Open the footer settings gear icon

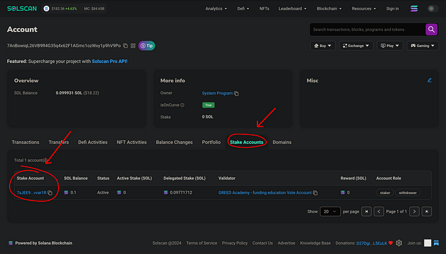coord(399,243)
